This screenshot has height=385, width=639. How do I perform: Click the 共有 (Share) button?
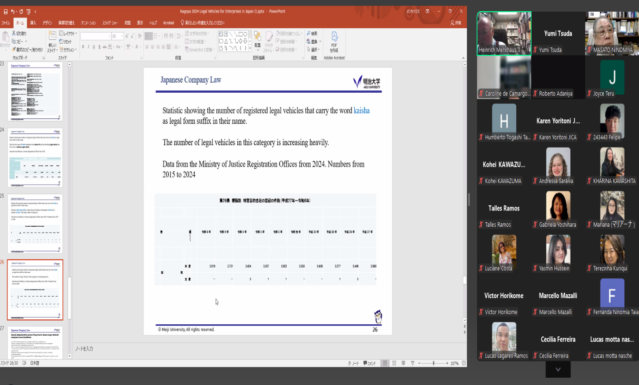click(456, 23)
